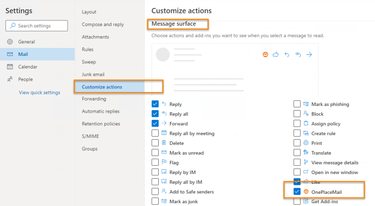
Task: Click the View quick settings link
Action: (40, 92)
